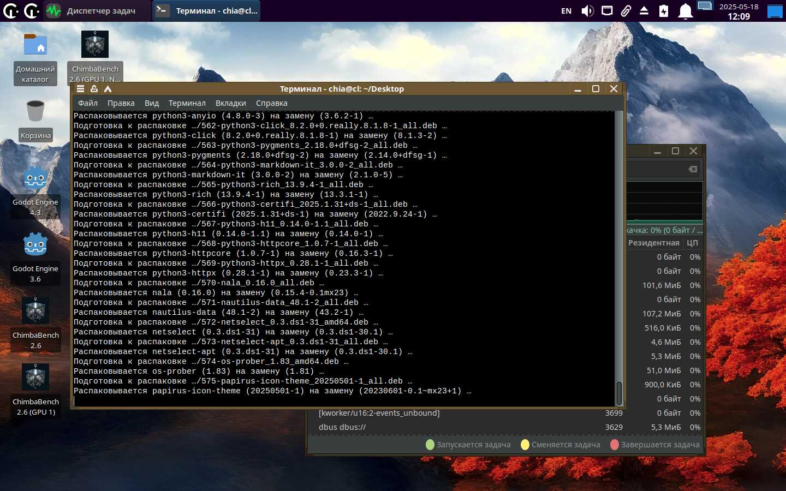
Task: Click the 900,0 КиБ memory value
Action: click(663, 385)
